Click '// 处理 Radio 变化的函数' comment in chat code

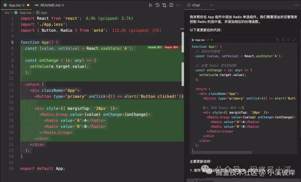[x=216, y=66]
